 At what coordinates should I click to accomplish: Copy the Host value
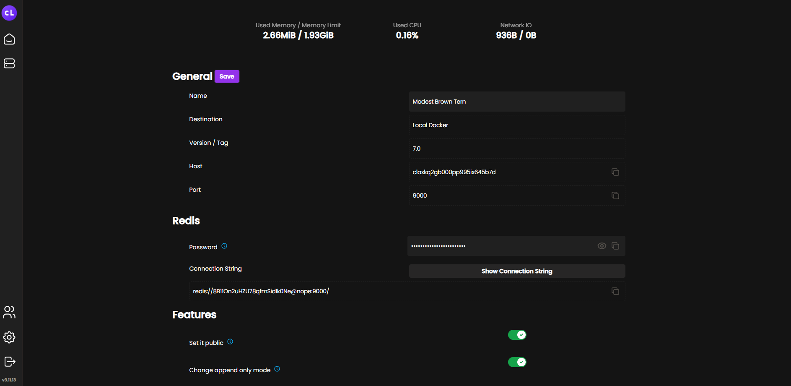[615, 172]
